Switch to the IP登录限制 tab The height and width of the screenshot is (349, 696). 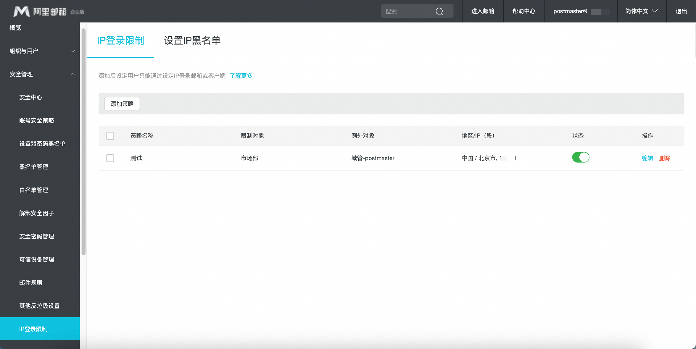pos(121,41)
